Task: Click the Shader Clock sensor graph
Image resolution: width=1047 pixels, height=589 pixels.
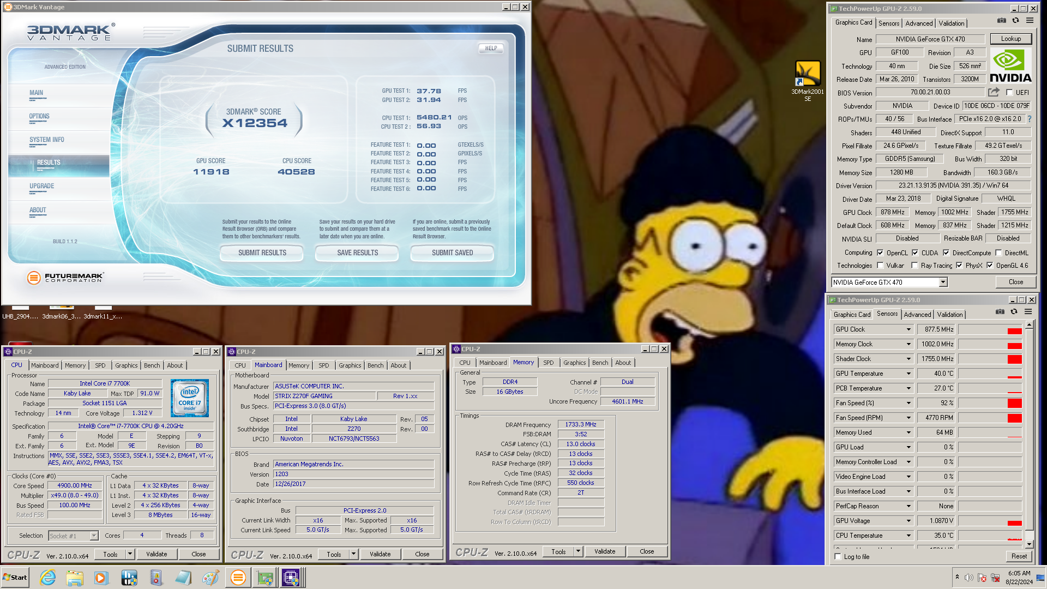Action: click(x=990, y=359)
